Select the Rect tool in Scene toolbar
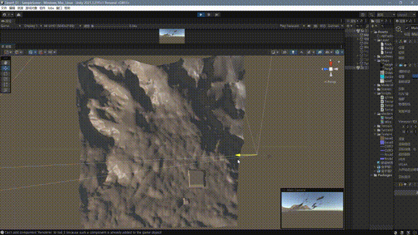The width and height of the screenshot is (418, 235). pyautogui.click(x=5, y=85)
